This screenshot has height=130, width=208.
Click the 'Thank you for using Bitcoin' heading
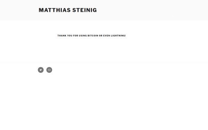[92, 36]
